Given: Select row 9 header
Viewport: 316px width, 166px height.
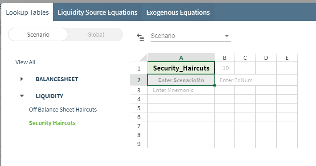Looking at the screenshot, I should (139, 144).
